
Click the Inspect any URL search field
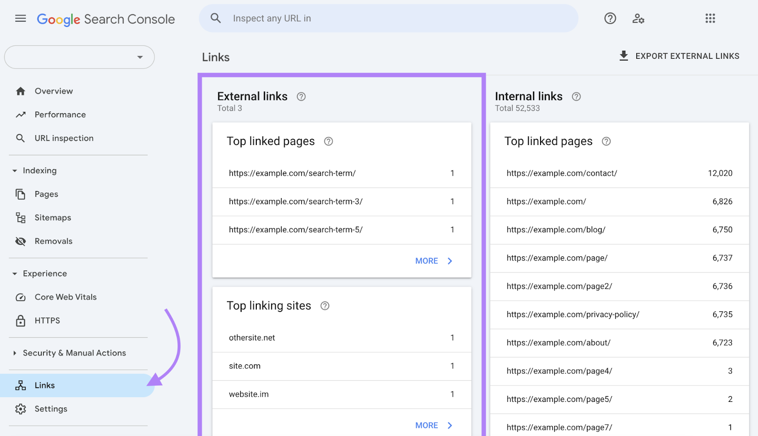(x=388, y=18)
